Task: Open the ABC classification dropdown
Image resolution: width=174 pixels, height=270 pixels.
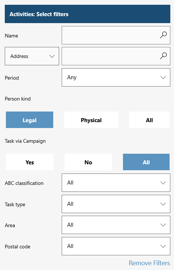Action: 116,183
